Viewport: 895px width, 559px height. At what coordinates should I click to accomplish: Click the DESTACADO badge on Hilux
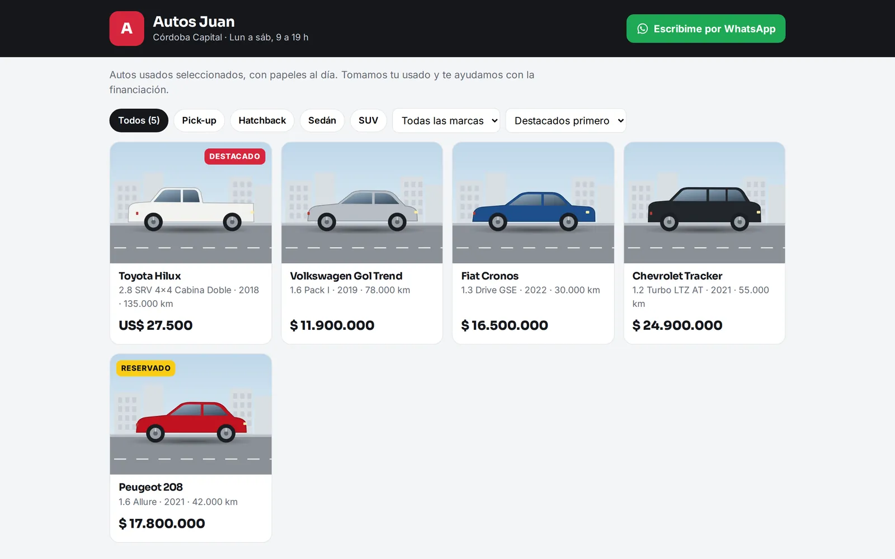click(234, 157)
